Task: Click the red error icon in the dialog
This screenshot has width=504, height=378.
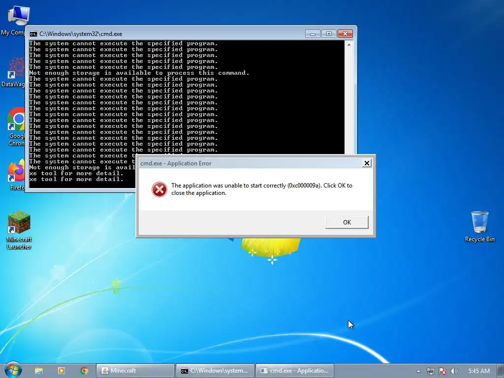Action: [x=159, y=189]
